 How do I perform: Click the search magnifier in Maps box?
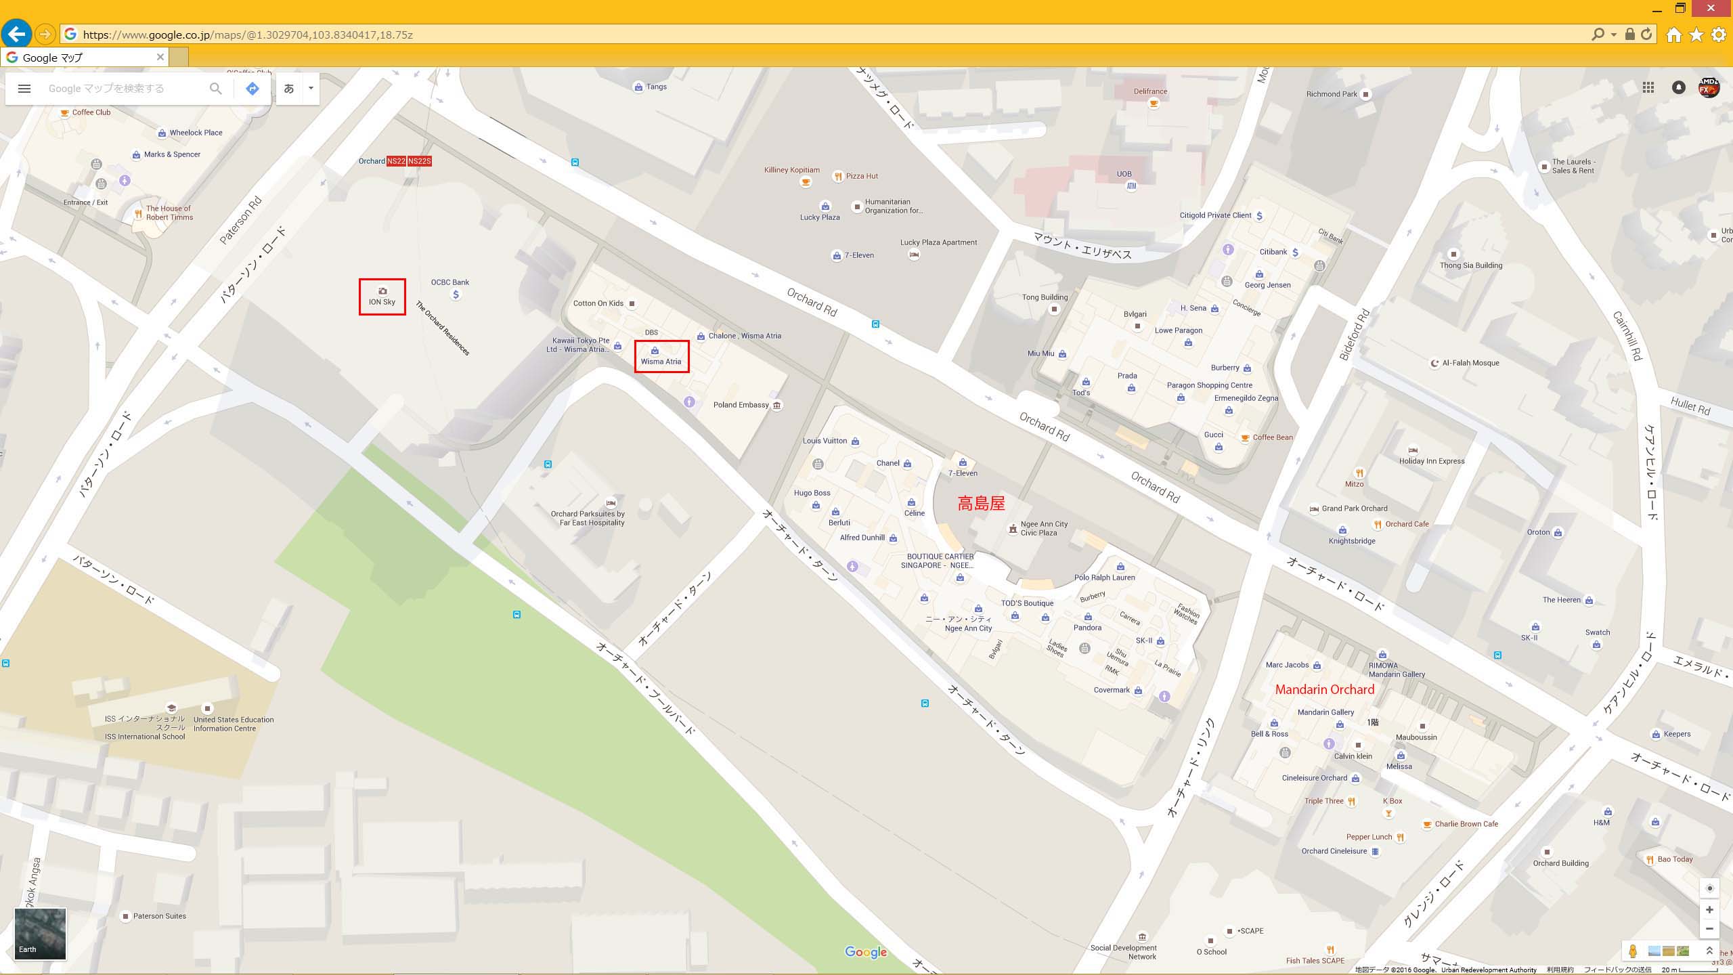tap(215, 89)
